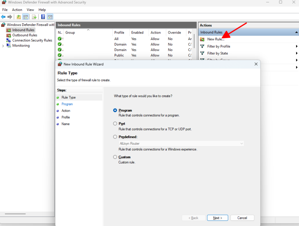Sort rules by the Action column header
The image size is (299, 226).
pyautogui.click(x=157, y=32)
